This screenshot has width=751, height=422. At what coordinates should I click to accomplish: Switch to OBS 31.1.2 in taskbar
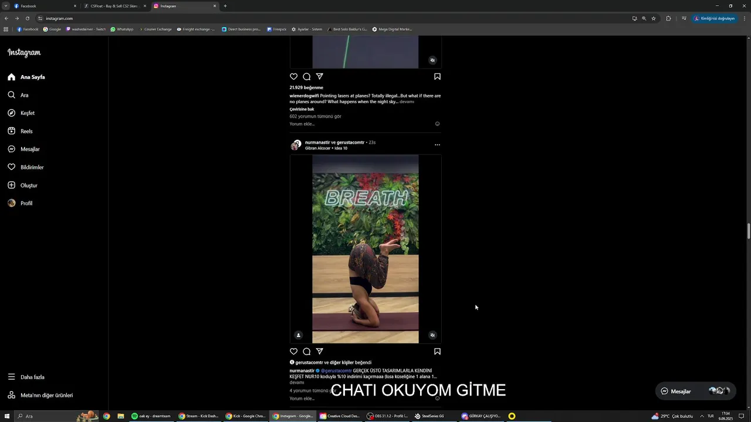click(x=387, y=416)
